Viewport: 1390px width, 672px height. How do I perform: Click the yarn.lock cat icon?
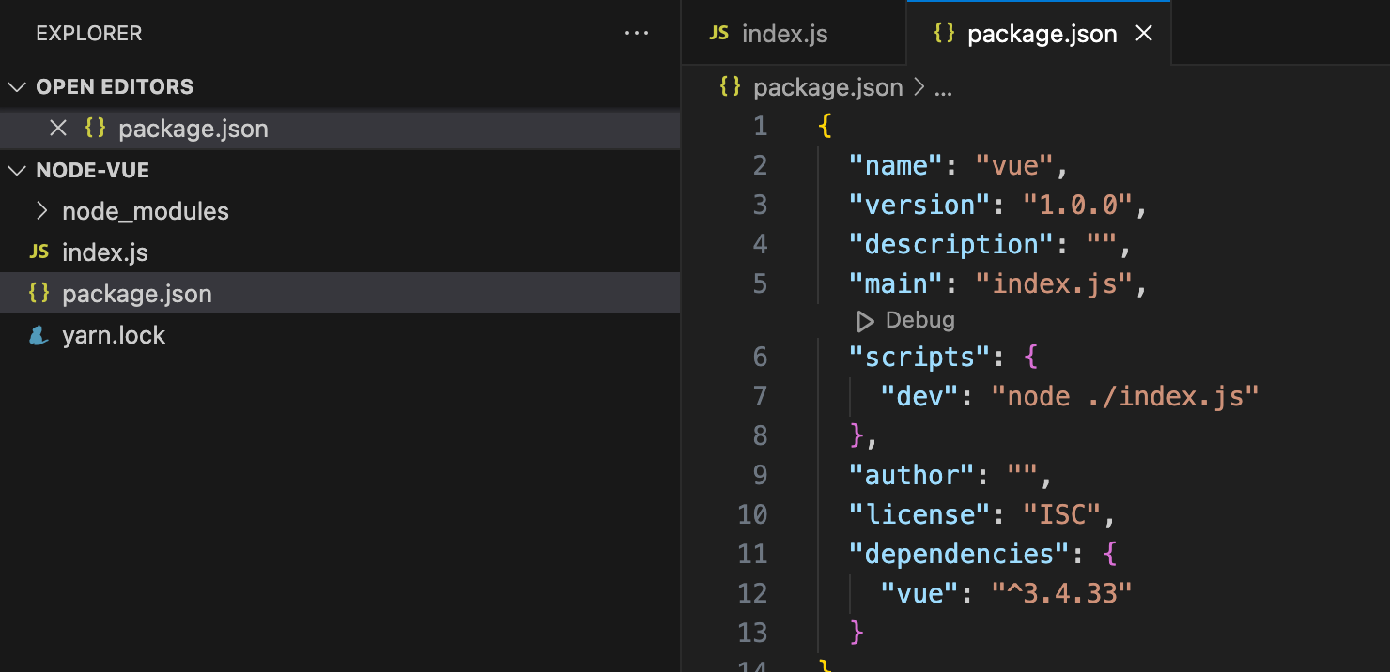tap(39, 335)
